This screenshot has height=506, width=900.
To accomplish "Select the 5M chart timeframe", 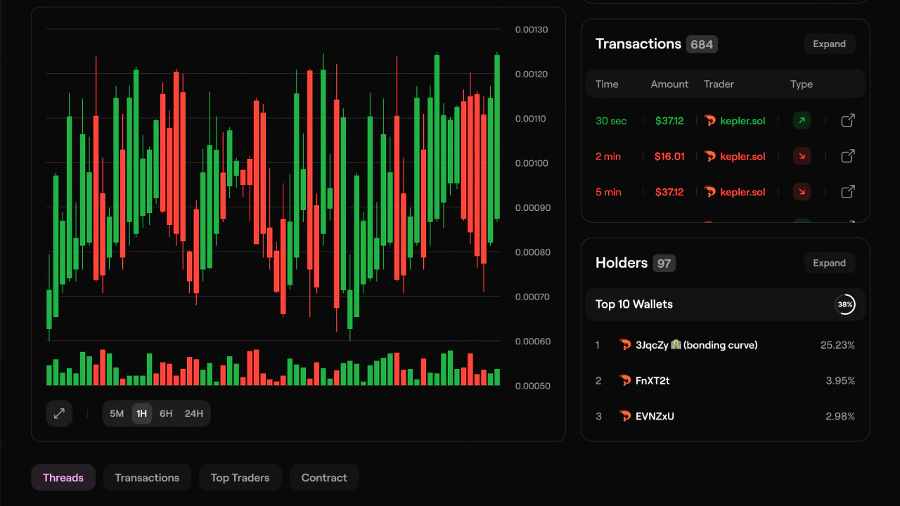I will 117,413.
